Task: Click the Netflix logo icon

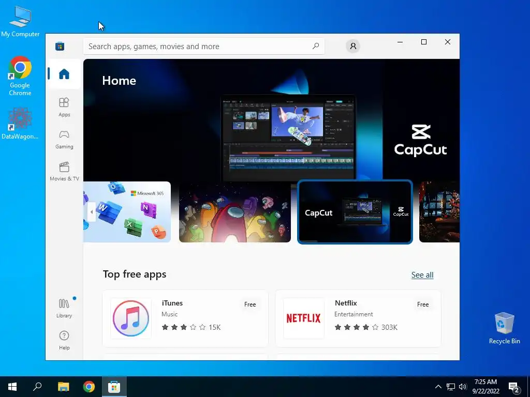Action: coord(303,318)
